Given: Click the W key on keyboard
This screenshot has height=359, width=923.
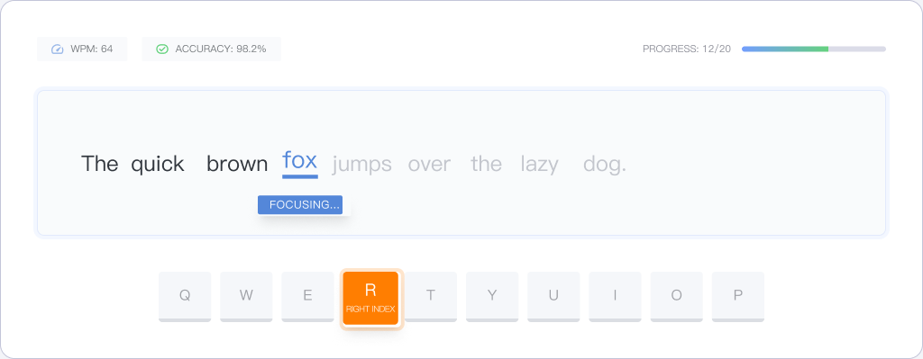Looking at the screenshot, I should (x=246, y=296).
